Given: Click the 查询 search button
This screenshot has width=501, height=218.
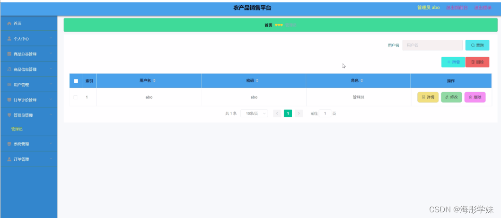Looking at the screenshot, I should [477, 45].
